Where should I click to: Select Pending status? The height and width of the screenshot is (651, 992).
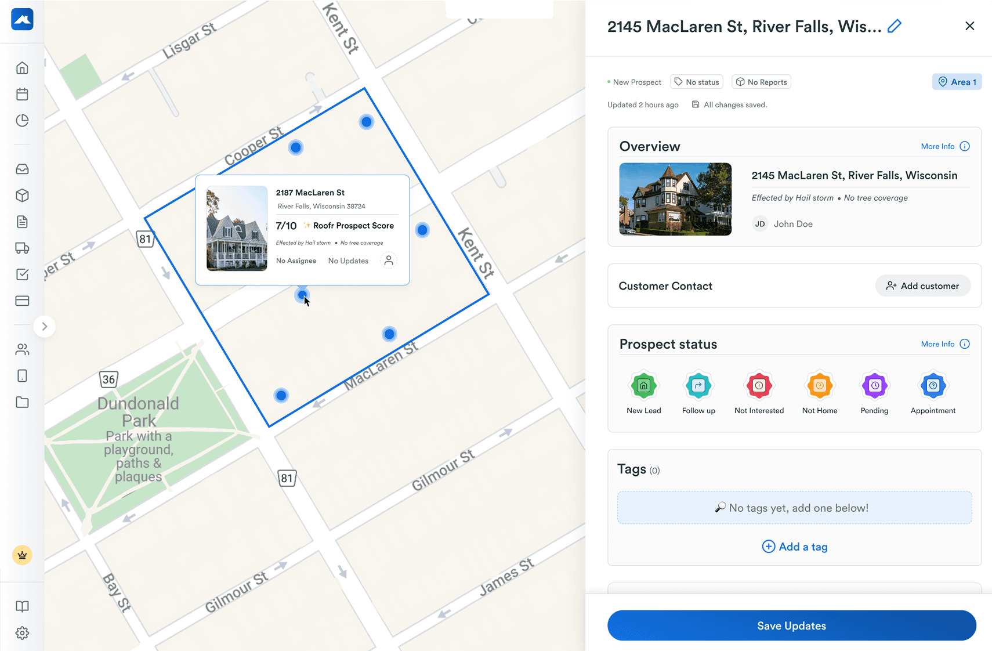tap(874, 393)
